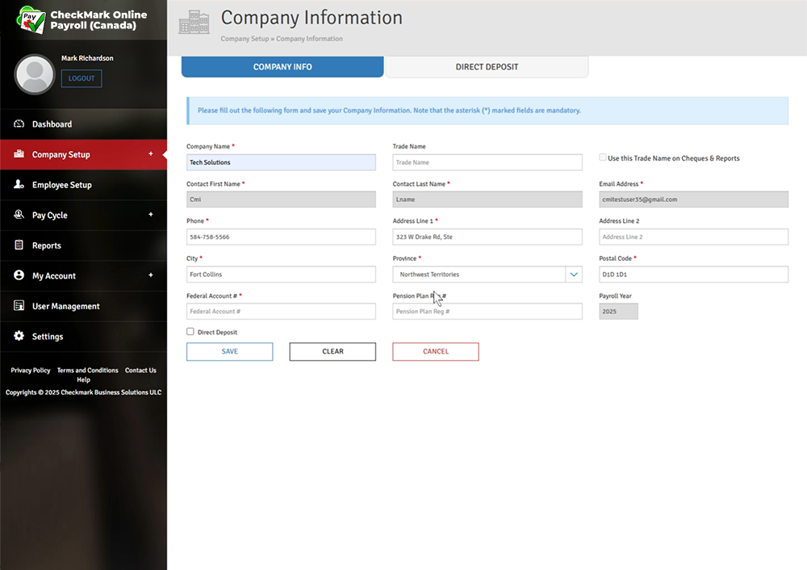The width and height of the screenshot is (807, 570).
Task: Select the Company Info tab
Action: click(x=282, y=67)
